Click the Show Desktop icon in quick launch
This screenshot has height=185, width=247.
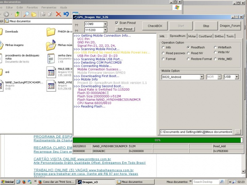coord(19,182)
